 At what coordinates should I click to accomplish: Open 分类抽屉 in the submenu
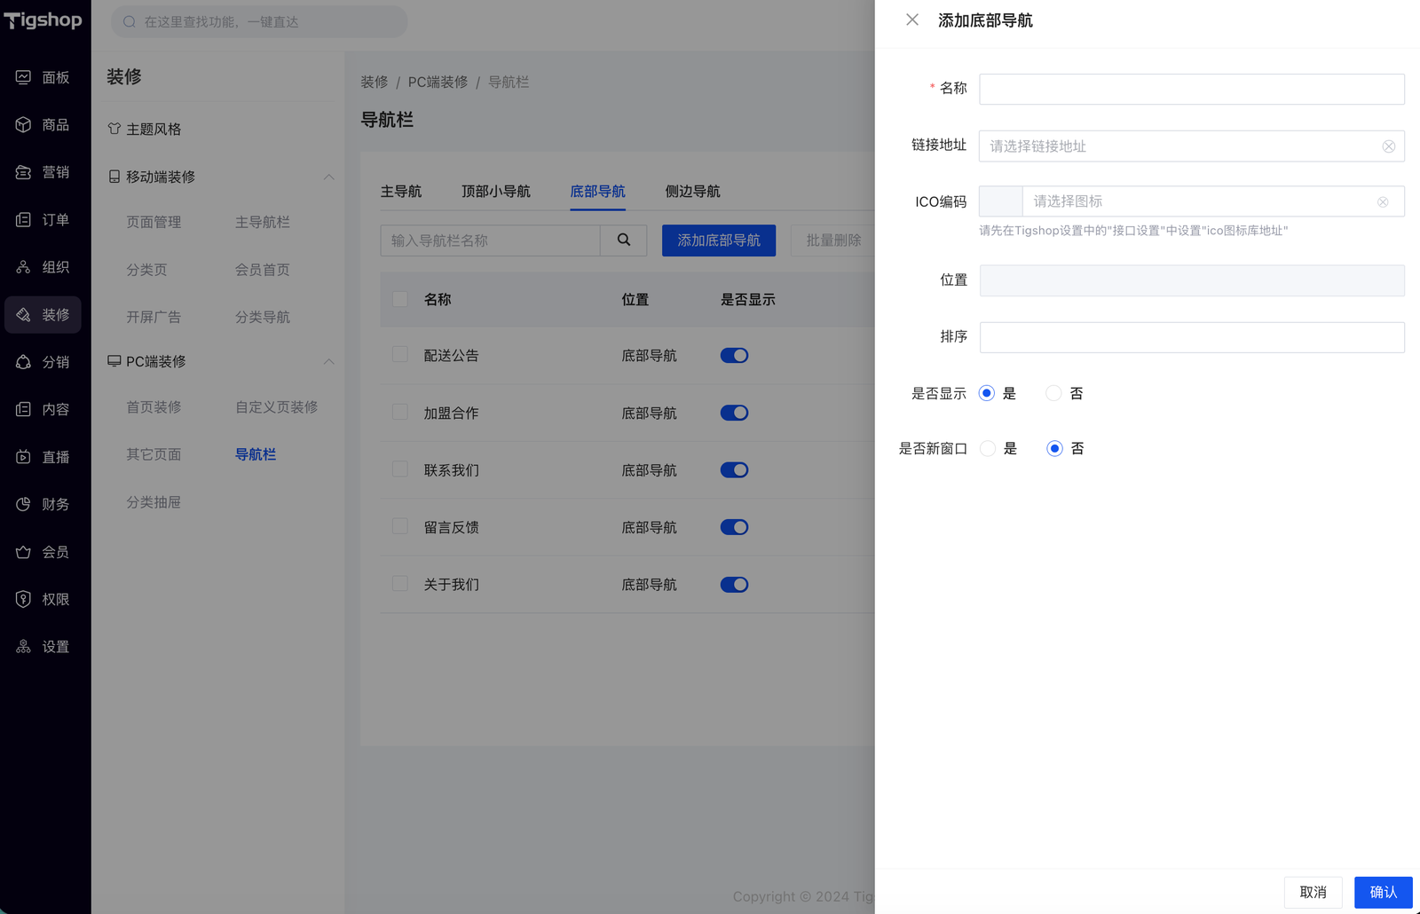[x=154, y=502]
